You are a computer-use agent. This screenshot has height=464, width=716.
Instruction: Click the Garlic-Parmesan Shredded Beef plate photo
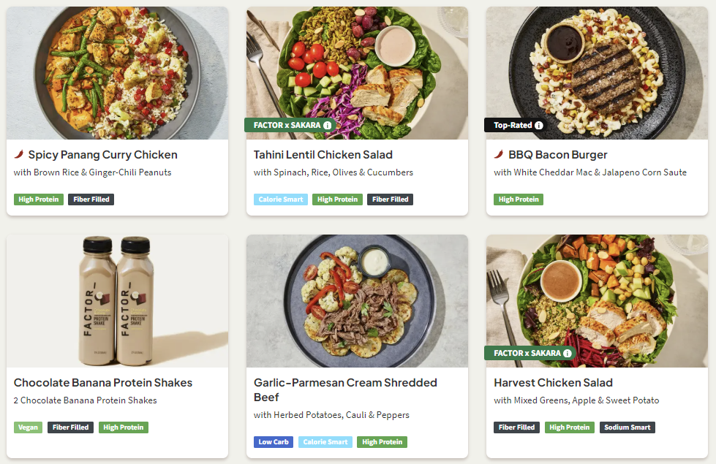pos(357,300)
